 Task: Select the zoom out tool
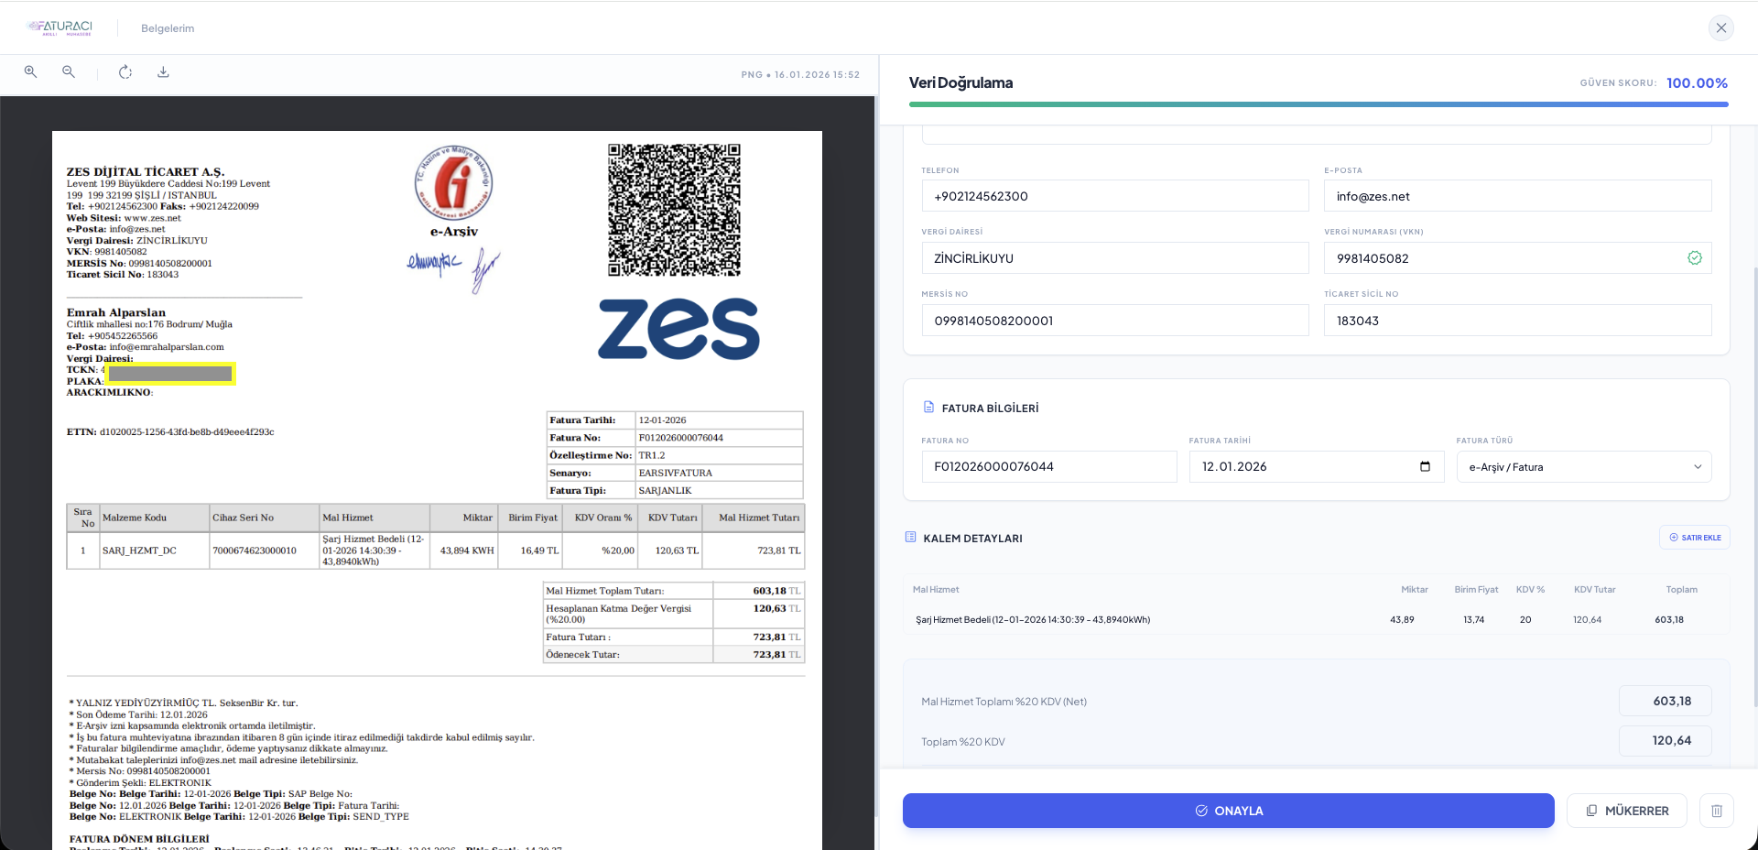coord(69,71)
